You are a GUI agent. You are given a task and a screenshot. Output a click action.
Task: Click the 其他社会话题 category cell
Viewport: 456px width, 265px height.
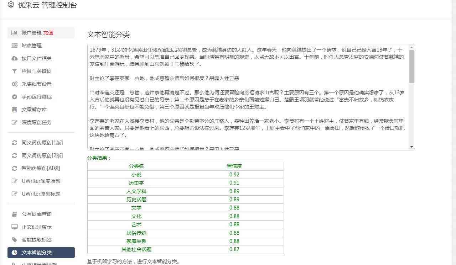(136, 249)
